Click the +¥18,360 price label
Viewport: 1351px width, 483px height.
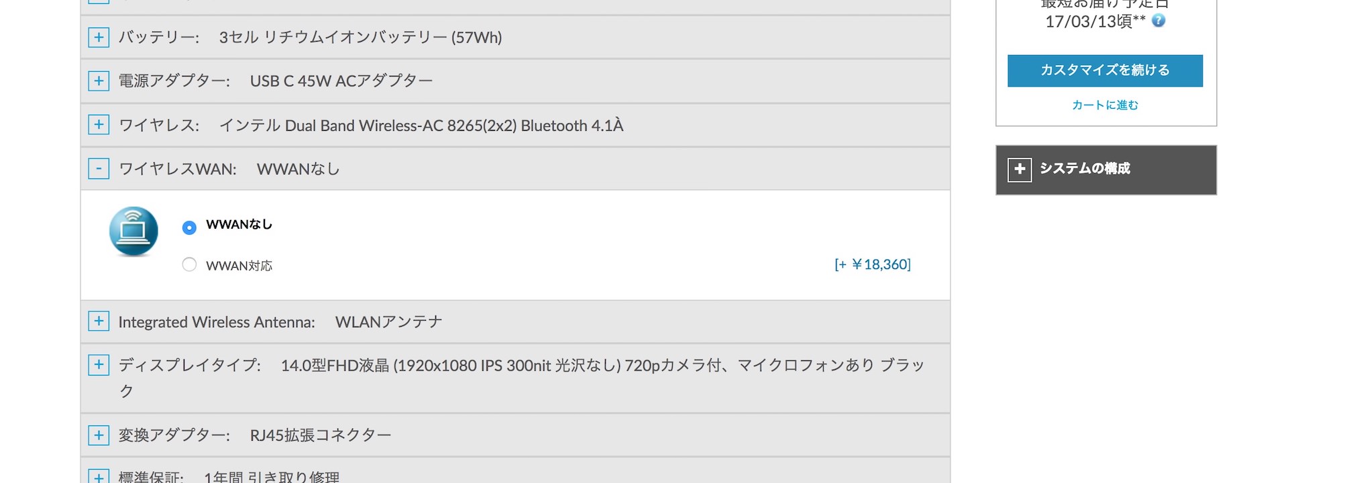[x=872, y=264]
